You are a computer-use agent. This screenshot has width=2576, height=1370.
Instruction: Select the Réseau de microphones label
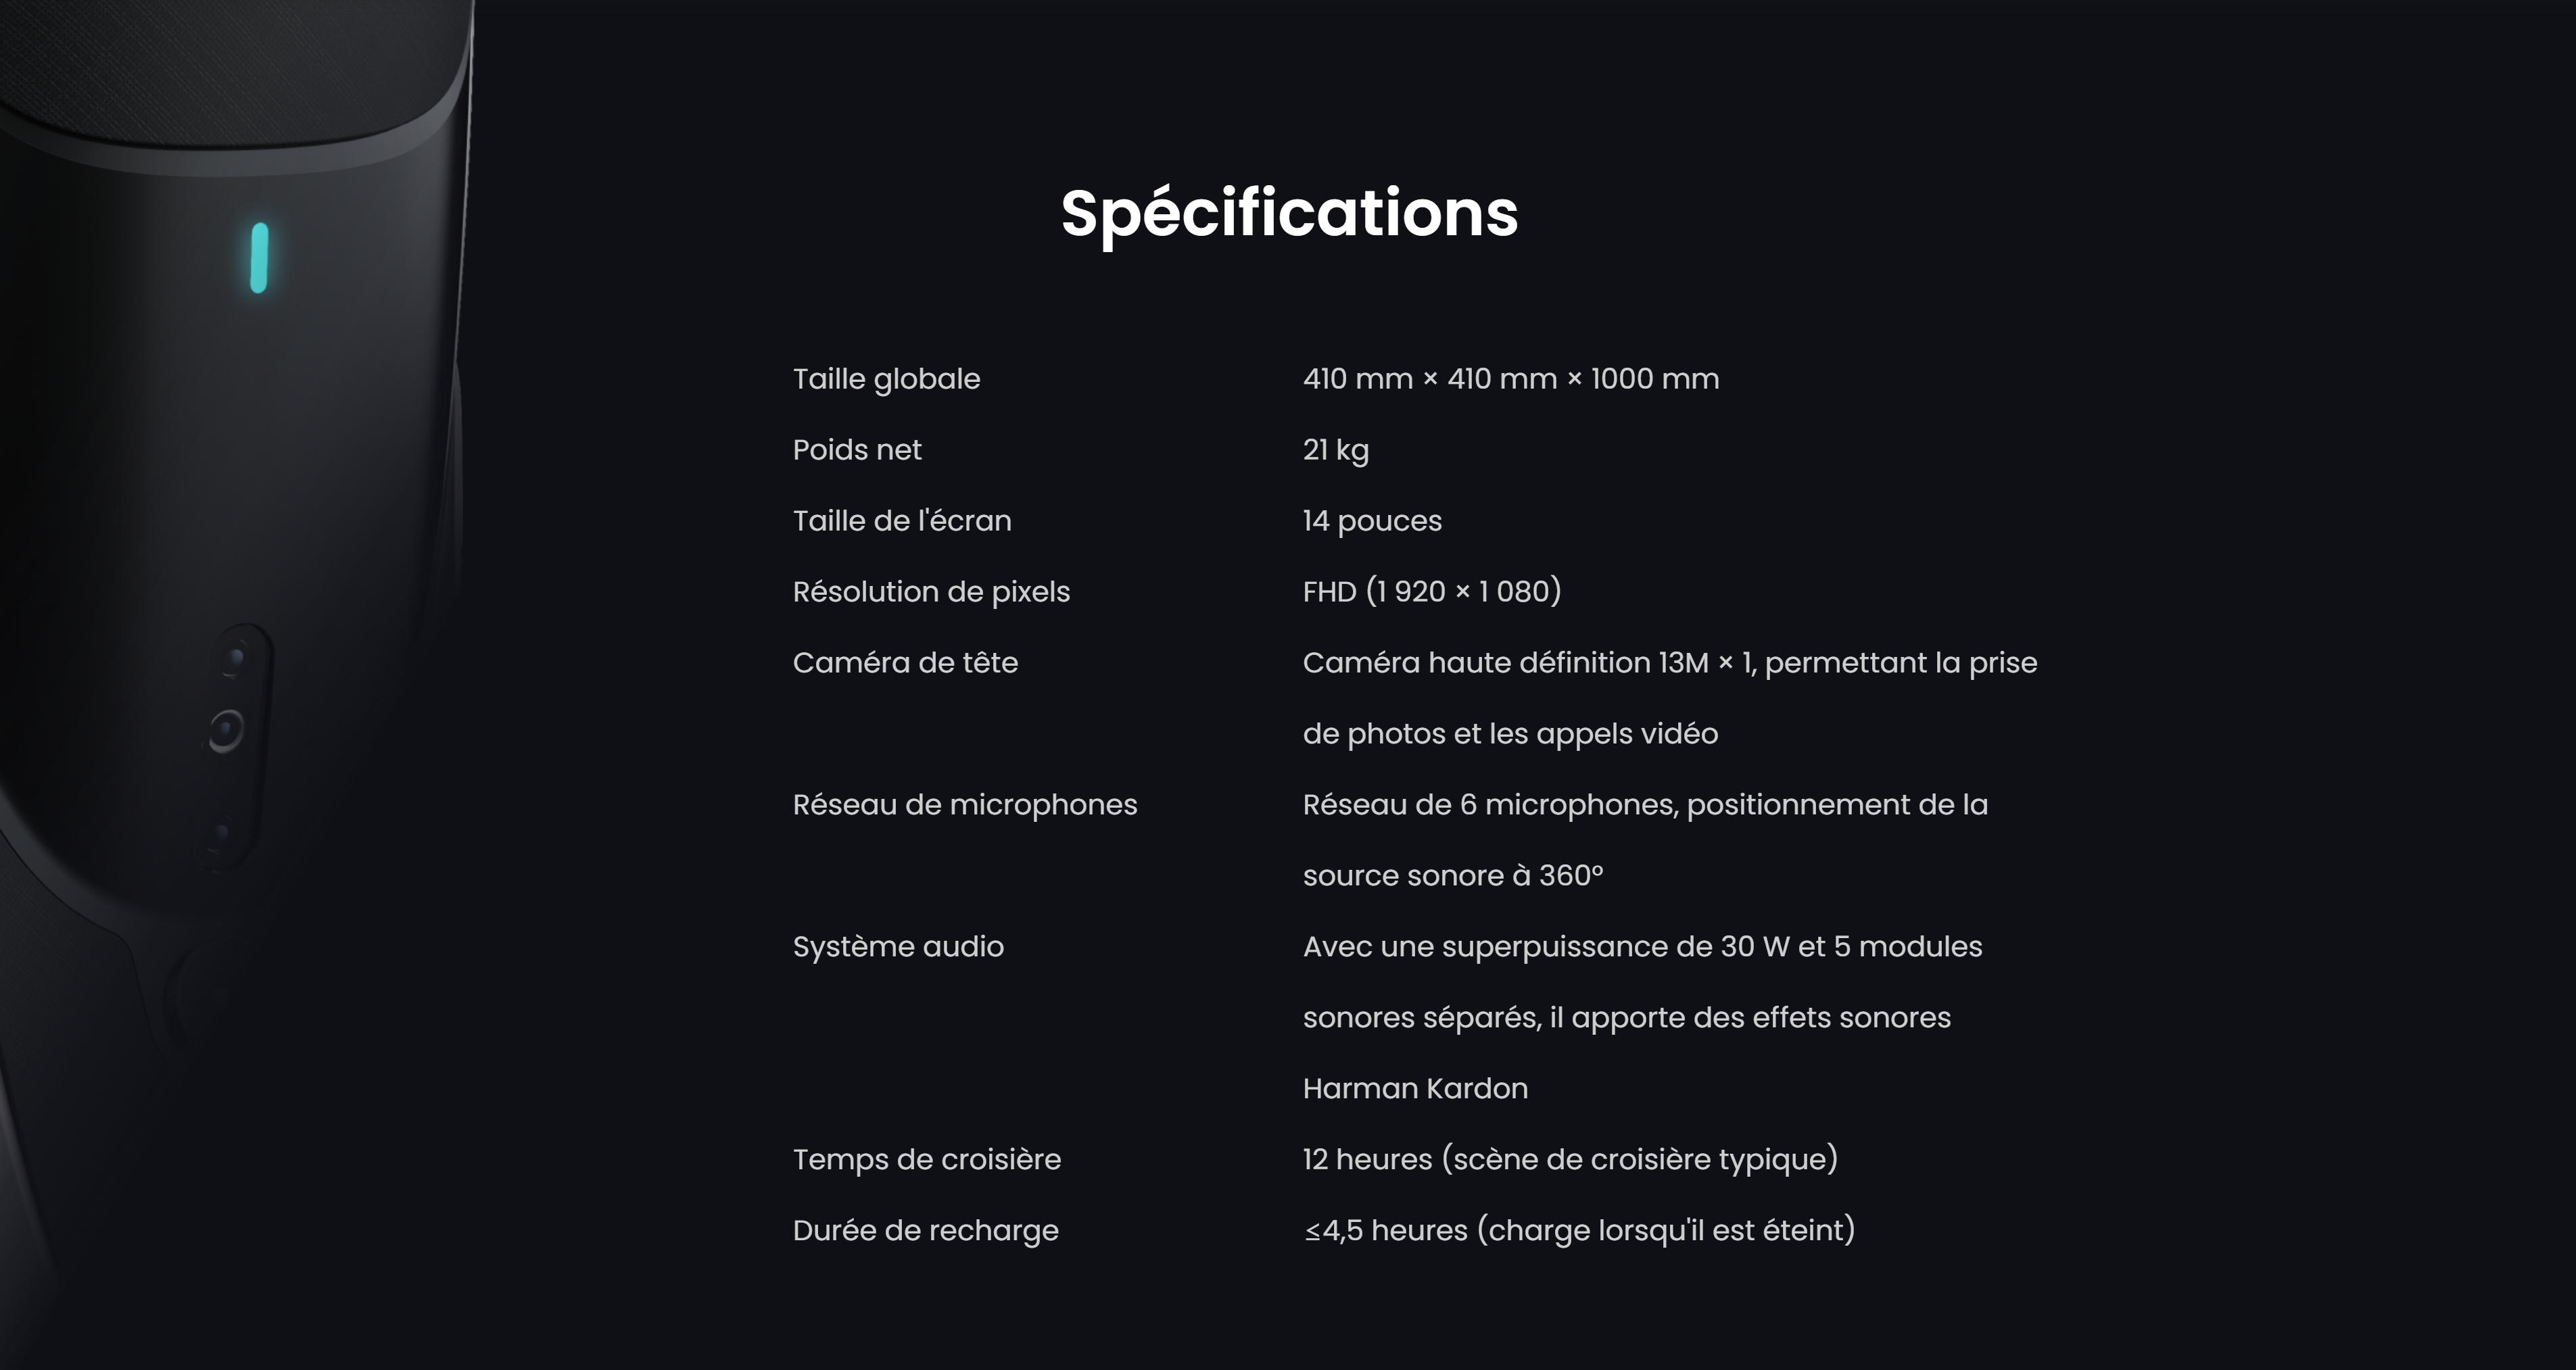(x=964, y=805)
